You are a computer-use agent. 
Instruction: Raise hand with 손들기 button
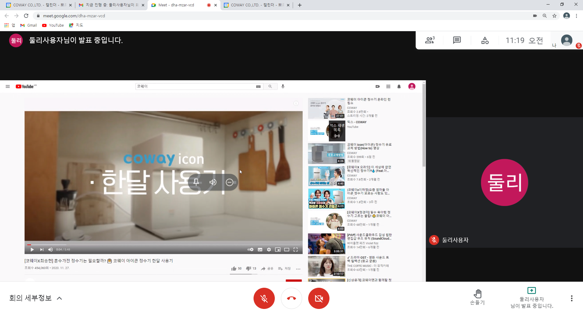click(477, 297)
